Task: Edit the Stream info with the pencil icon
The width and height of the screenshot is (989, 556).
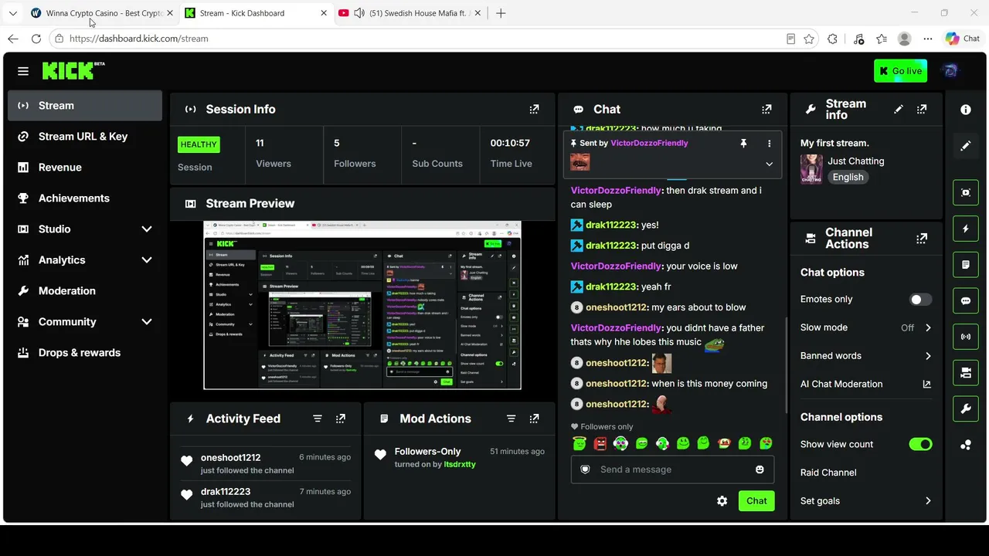Action: click(x=899, y=110)
